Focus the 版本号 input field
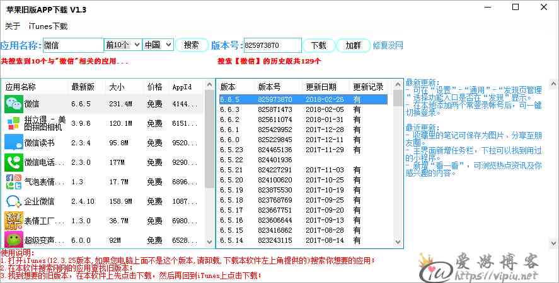This screenshot has height=283, width=559. pos(273,45)
